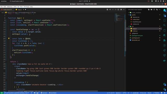The image size is (167, 94).
Task: Click errors and warnings count in status bar
Action: tap(36, 93)
